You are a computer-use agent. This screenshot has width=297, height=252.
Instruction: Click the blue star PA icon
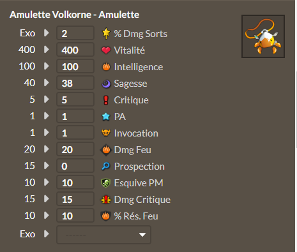click(106, 117)
